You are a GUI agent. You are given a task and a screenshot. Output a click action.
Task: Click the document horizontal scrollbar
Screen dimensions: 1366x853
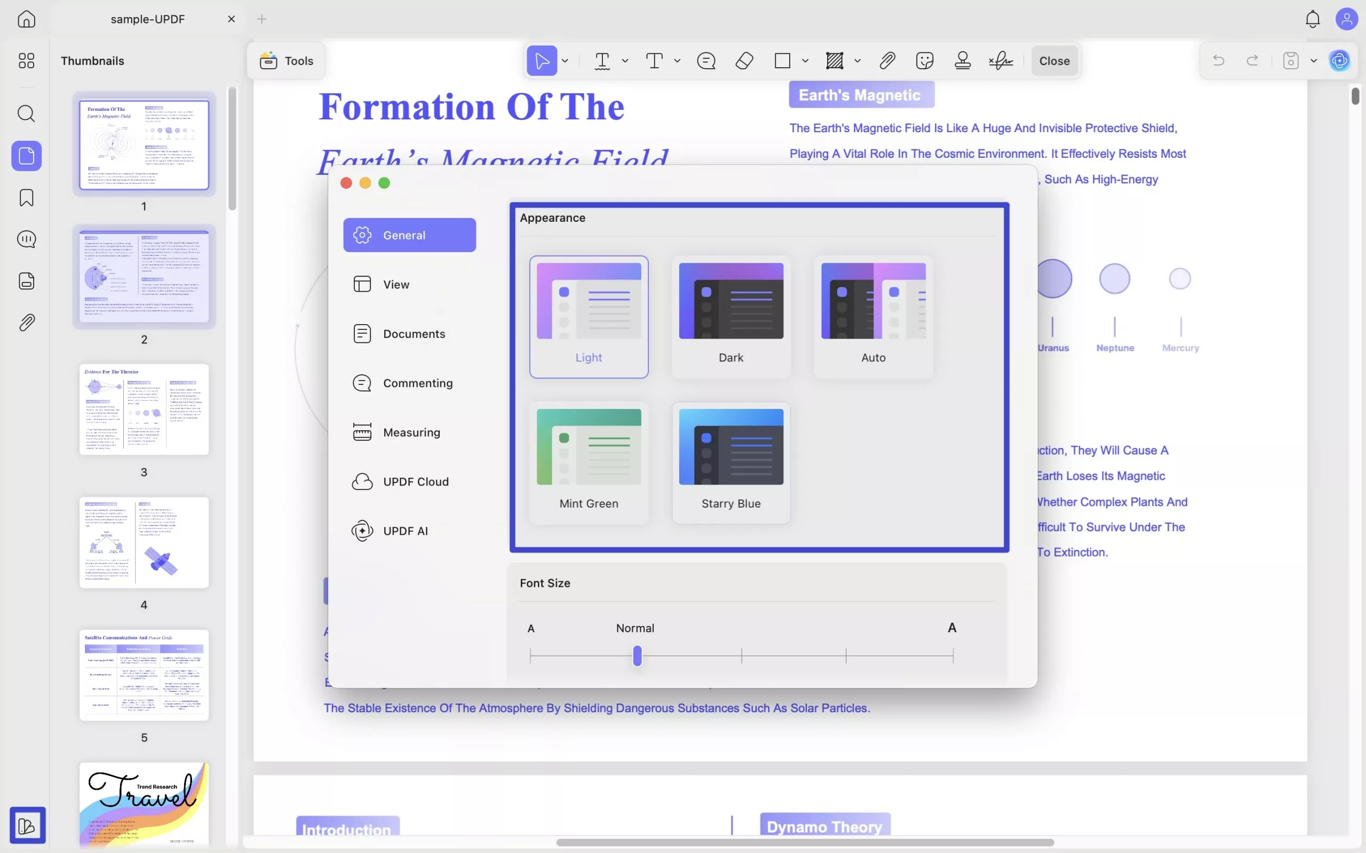click(x=805, y=842)
